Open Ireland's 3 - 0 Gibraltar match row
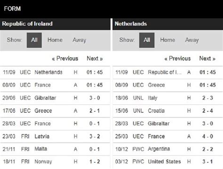The image size is (223, 169). tap(55, 98)
